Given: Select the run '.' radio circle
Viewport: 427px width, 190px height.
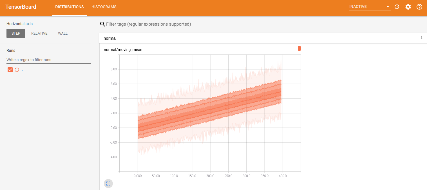Looking at the screenshot, I should coord(17,70).
